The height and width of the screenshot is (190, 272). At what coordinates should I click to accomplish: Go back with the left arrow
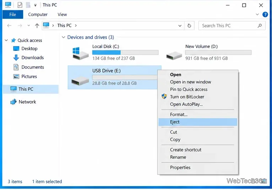pyautogui.click(x=9, y=26)
